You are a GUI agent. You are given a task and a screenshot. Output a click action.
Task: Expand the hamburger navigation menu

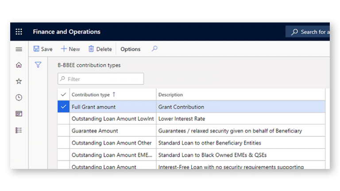click(x=19, y=49)
